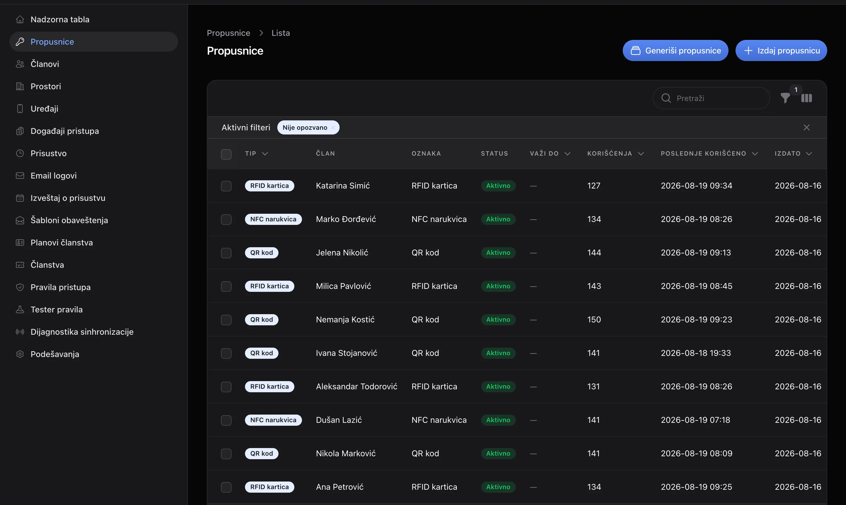
Task: Click the Planovi članstva card icon
Action: 20,243
